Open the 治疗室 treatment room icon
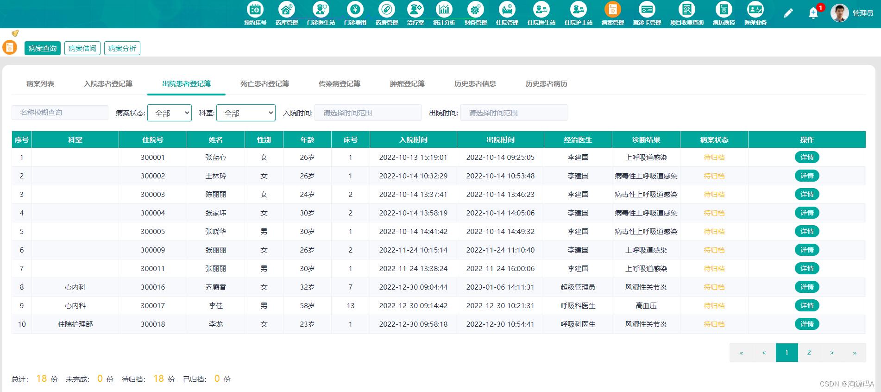Viewport: 881px width, 392px height. [415, 9]
